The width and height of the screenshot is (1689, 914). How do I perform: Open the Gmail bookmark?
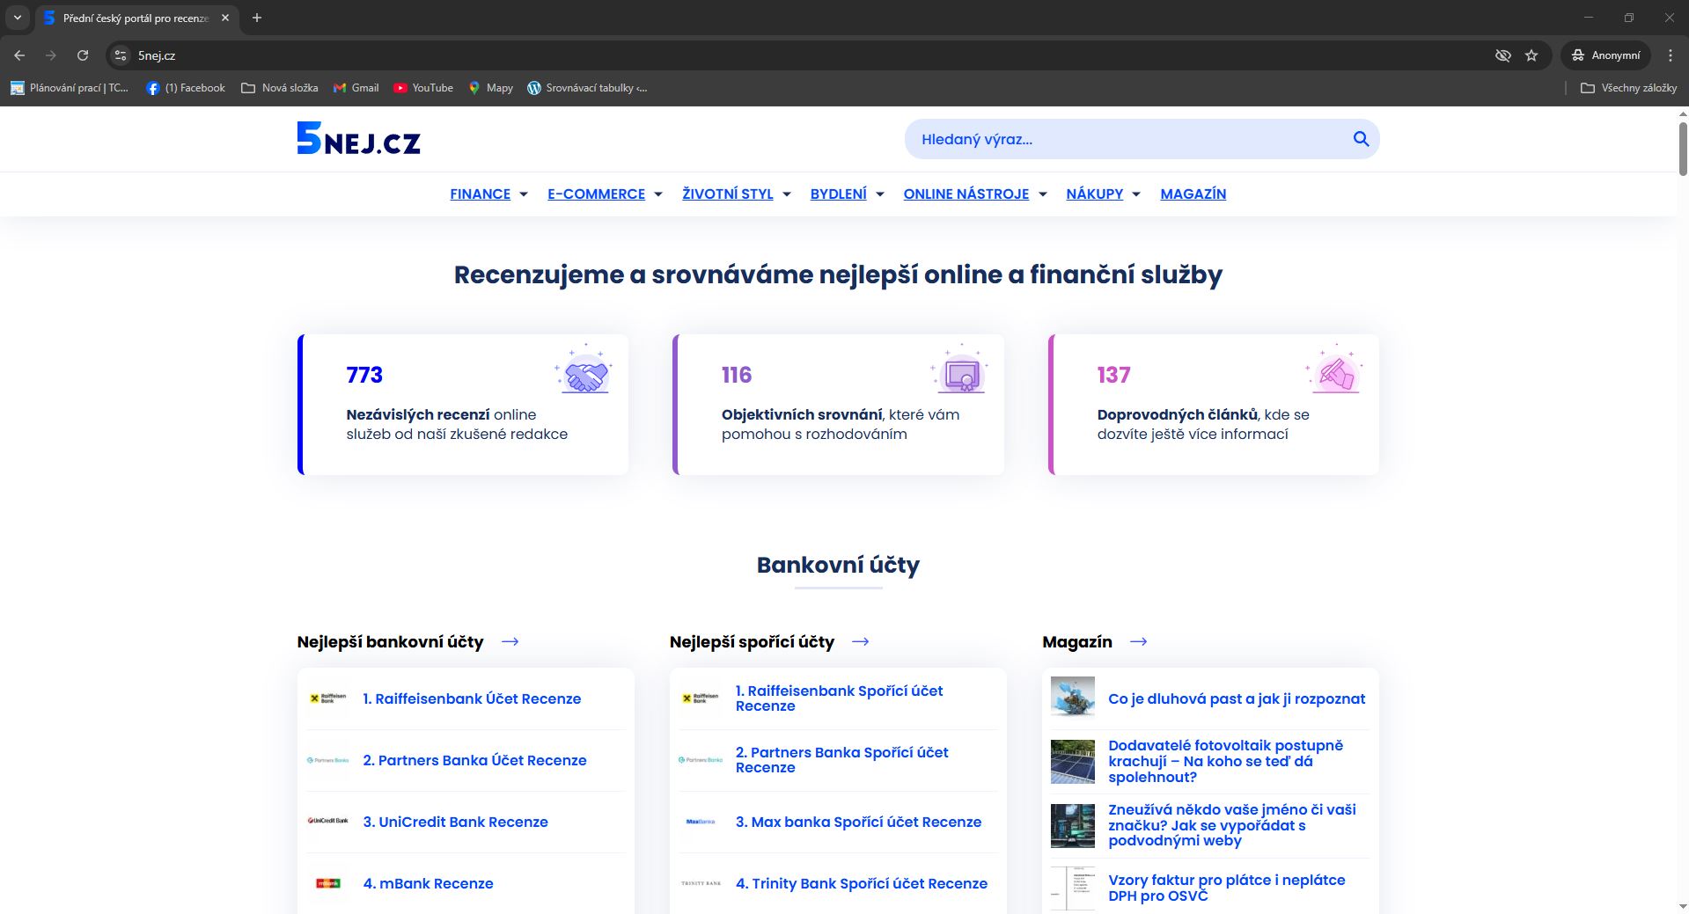pos(356,88)
